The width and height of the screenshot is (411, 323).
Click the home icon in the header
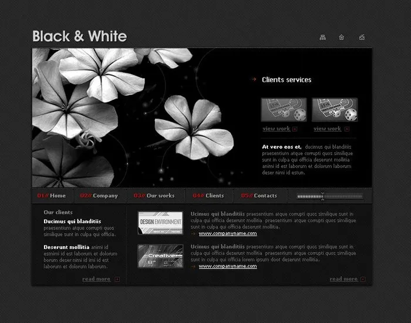pyautogui.click(x=342, y=37)
